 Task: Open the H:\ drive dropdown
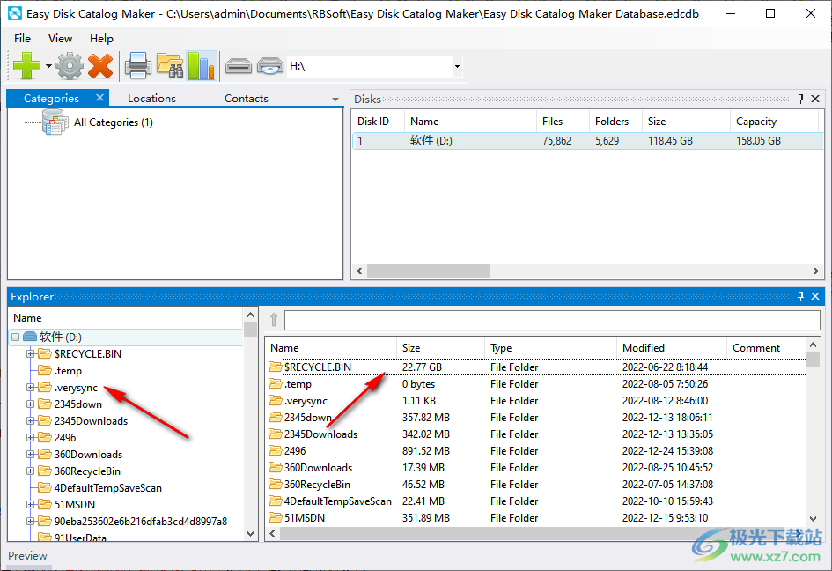(x=457, y=66)
